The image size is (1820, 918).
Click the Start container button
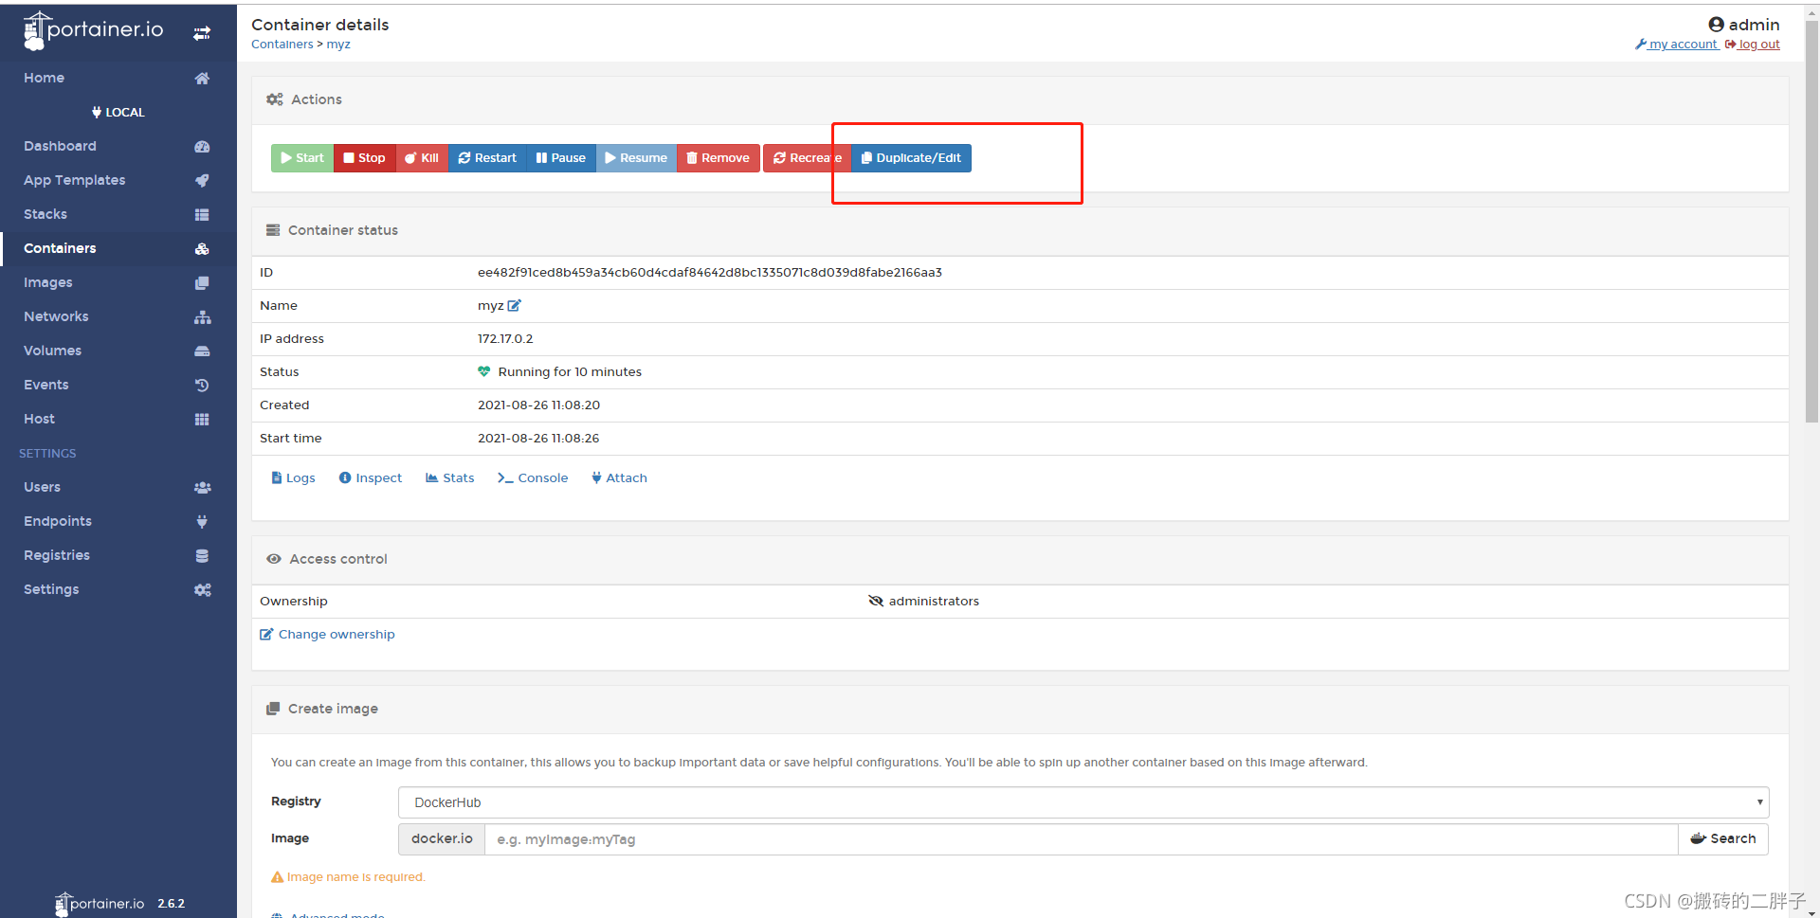(302, 158)
